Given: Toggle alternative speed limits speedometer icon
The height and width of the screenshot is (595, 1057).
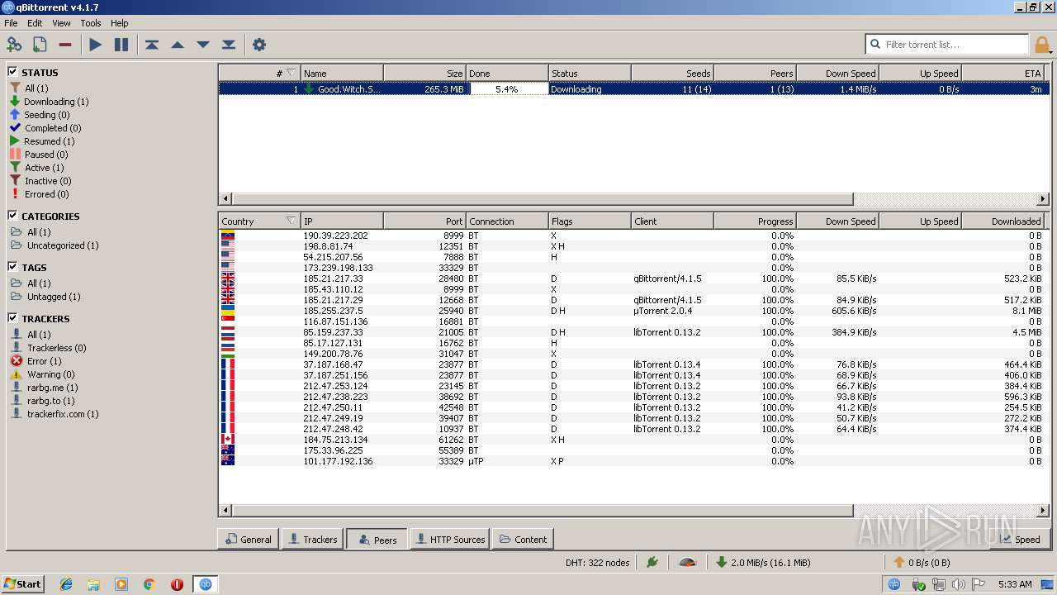Looking at the screenshot, I should coord(687,562).
